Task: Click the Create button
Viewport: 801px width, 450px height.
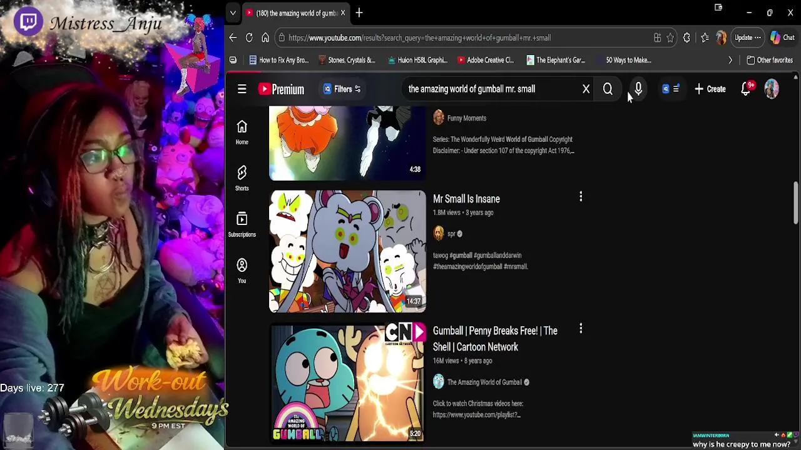Action: click(x=710, y=89)
